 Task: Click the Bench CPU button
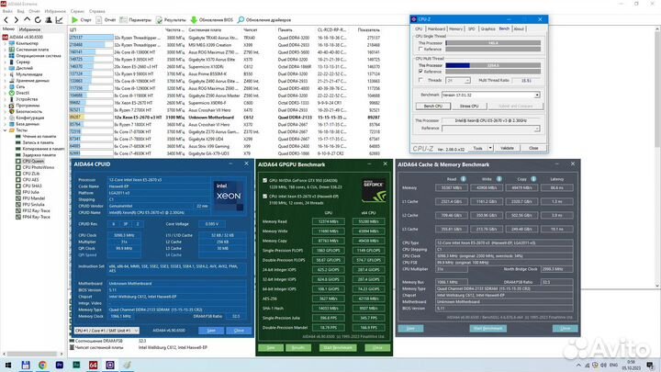(433, 106)
